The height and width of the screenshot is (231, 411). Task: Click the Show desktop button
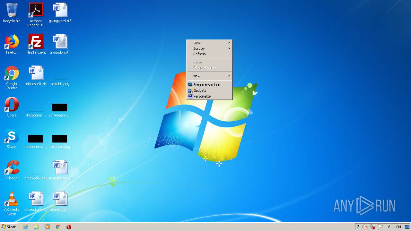coord(407,227)
